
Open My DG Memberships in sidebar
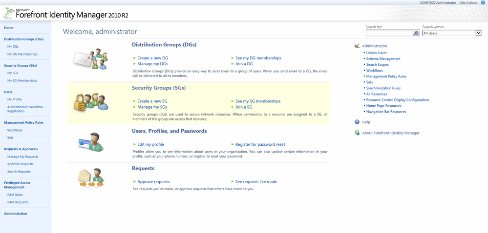pyautogui.click(x=22, y=54)
